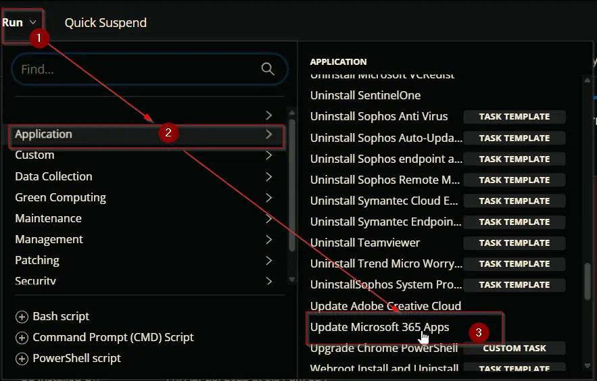Expand the Custom category chevron
This screenshot has height=381, width=597.
pos(269,155)
